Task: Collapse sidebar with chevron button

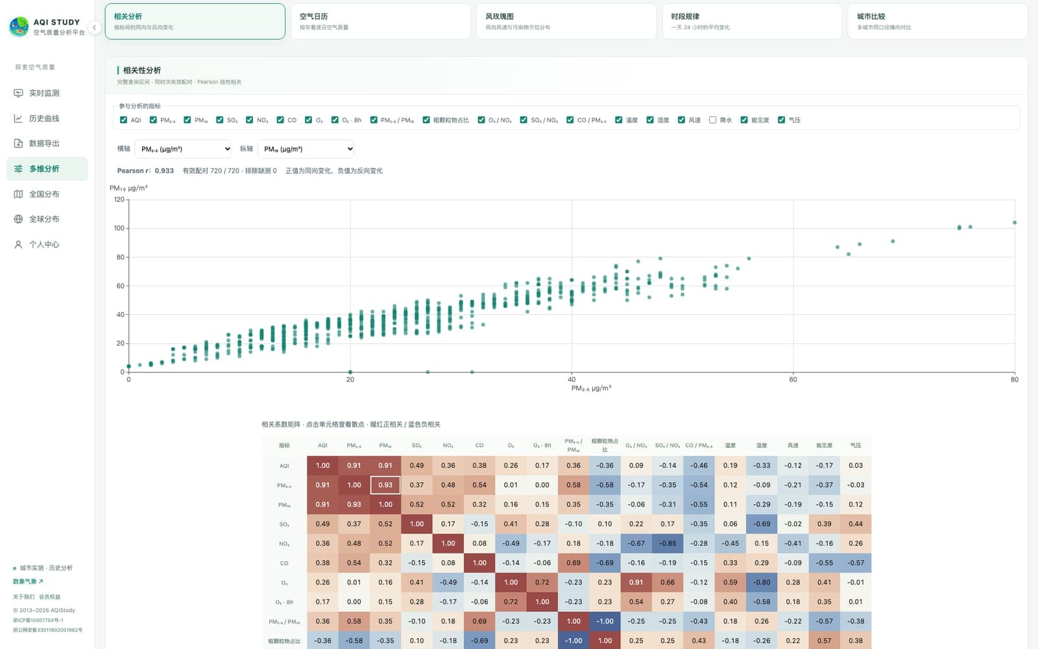Action: [94, 27]
